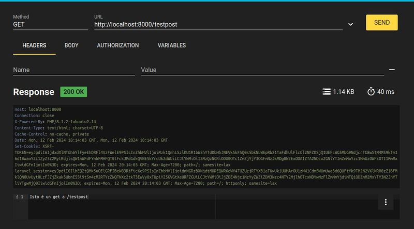Remove header row with minus icon
The image size is (414, 229).
[392, 70]
